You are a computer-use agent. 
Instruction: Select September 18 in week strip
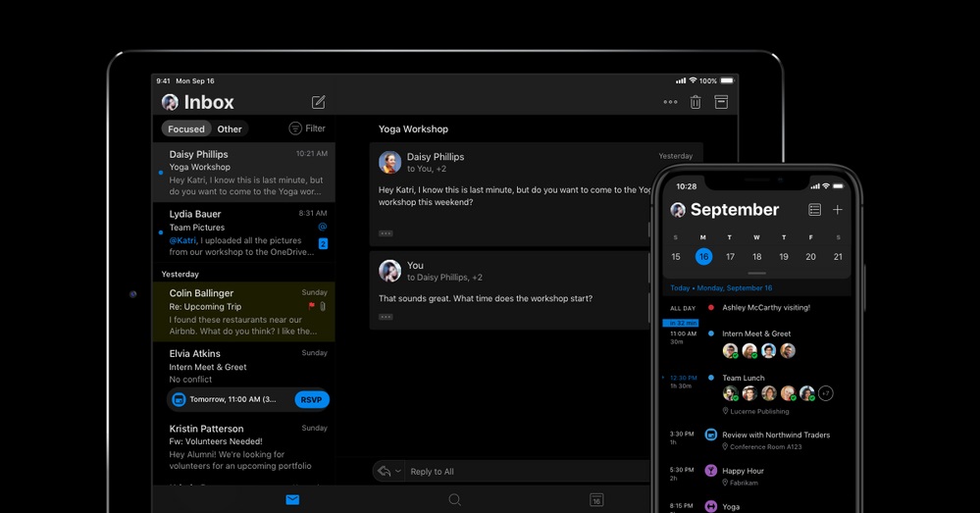point(757,256)
